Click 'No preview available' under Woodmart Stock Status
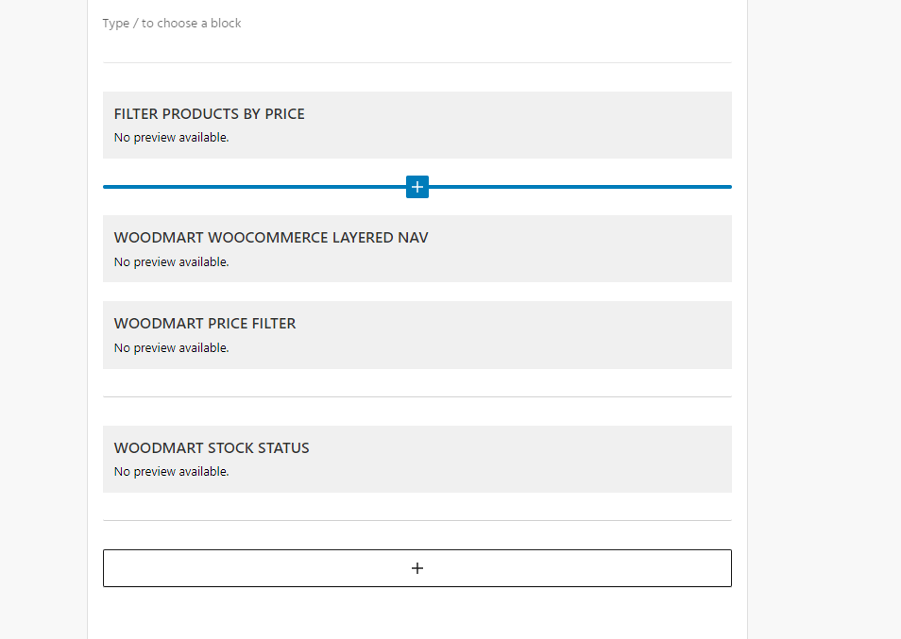The image size is (901, 639). point(171,471)
